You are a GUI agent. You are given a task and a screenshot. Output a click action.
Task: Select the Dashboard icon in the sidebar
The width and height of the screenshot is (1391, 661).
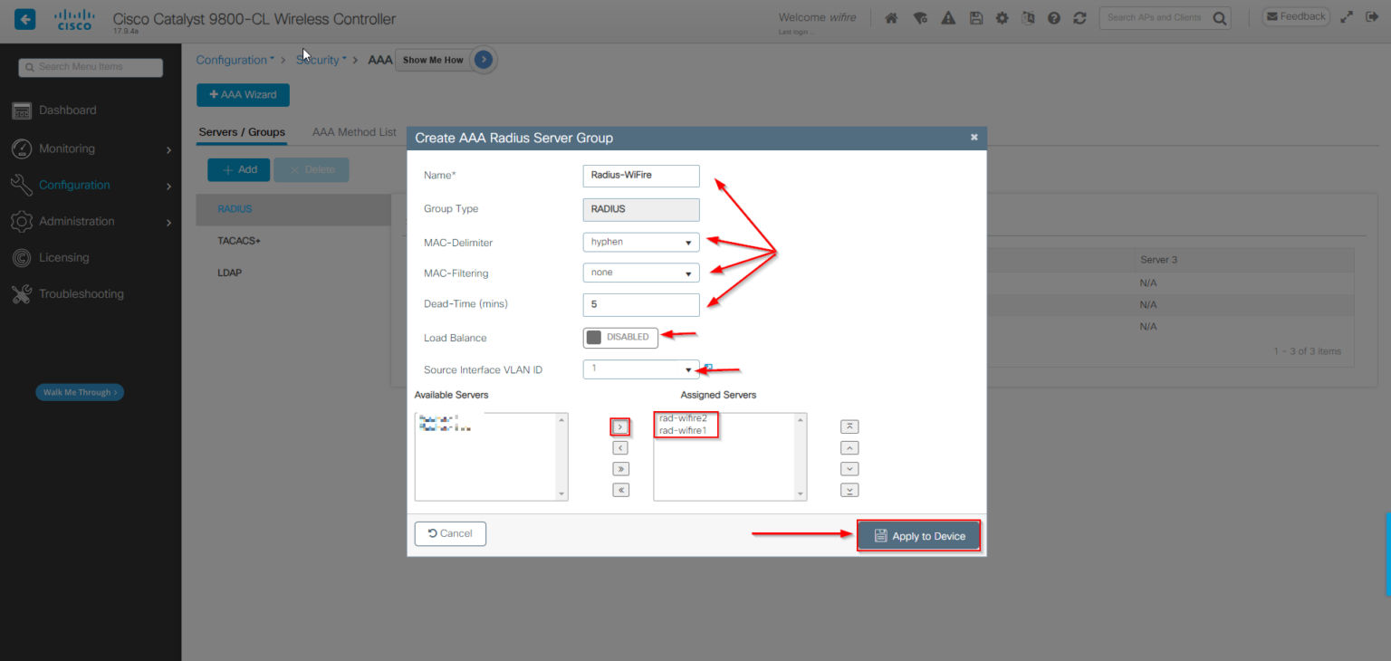pyautogui.click(x=21, y=110)
